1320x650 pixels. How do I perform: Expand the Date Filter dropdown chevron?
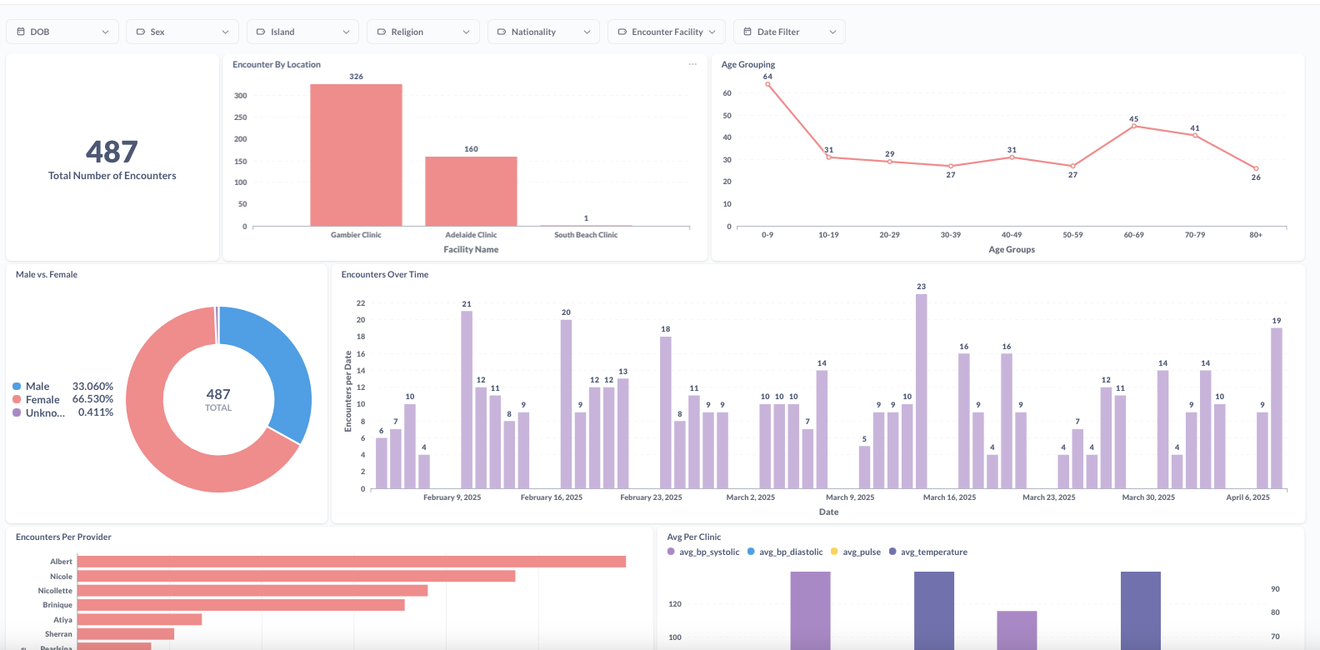pyautogui.click(x=832, y=32)
